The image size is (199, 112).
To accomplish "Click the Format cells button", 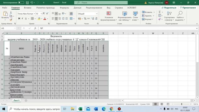I will click(x=147, y=19).
